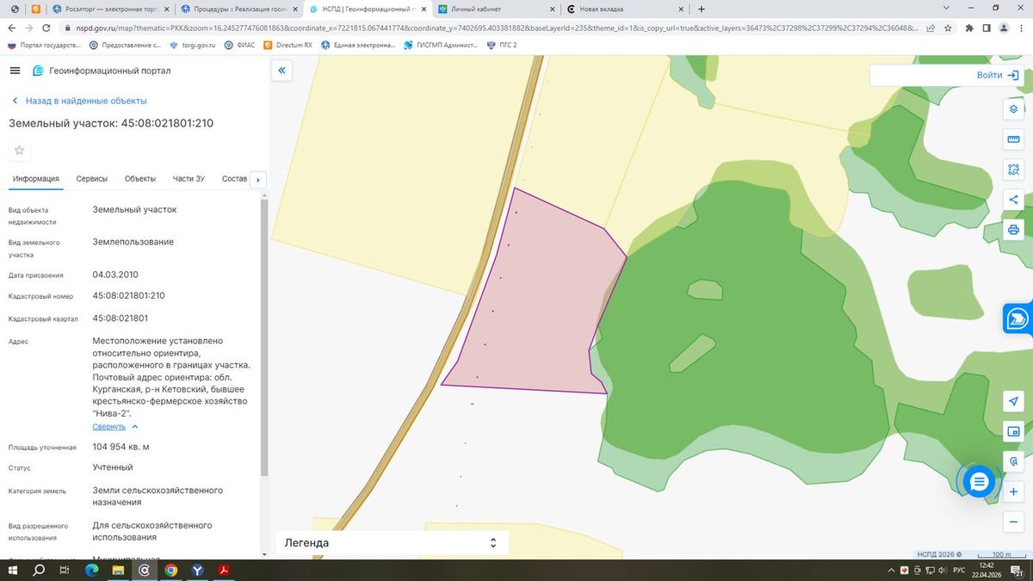The width and height of the screenshot is (1033, 581).
Task: Open the Портал государств... bookmark
Action: tap(44, 45)
